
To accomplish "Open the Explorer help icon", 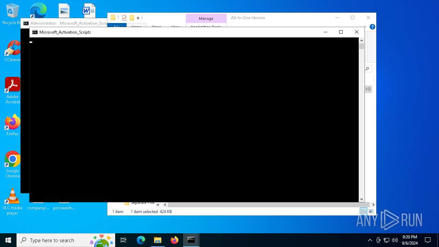I will point(372,27).
